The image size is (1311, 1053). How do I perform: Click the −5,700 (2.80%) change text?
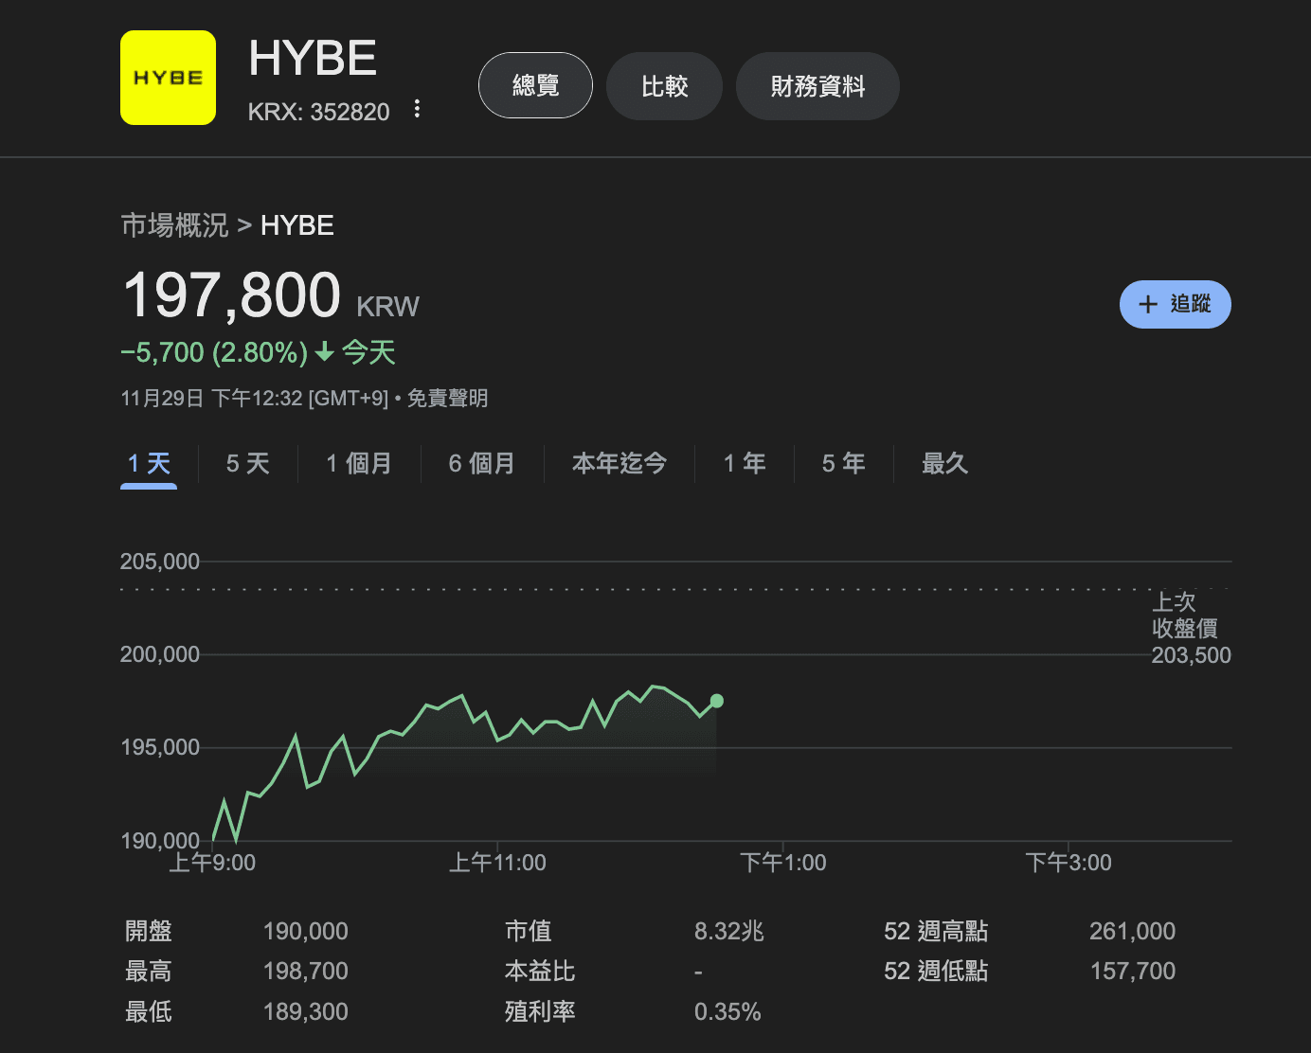click(215, 352)
